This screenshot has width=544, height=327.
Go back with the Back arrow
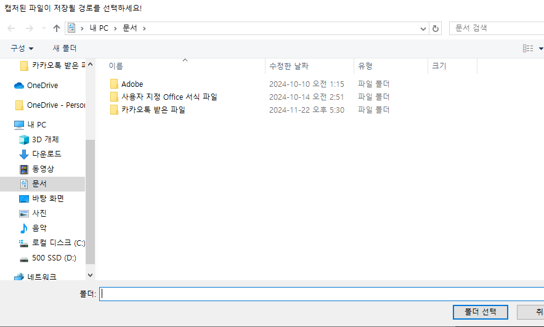tap(11, 28)
